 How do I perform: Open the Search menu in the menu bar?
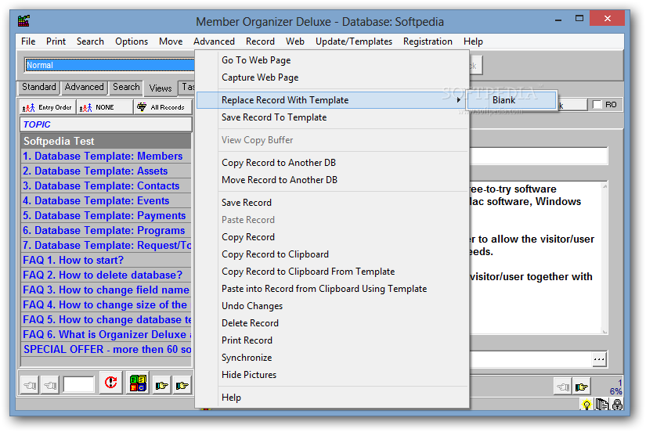(x=90, y=41)
